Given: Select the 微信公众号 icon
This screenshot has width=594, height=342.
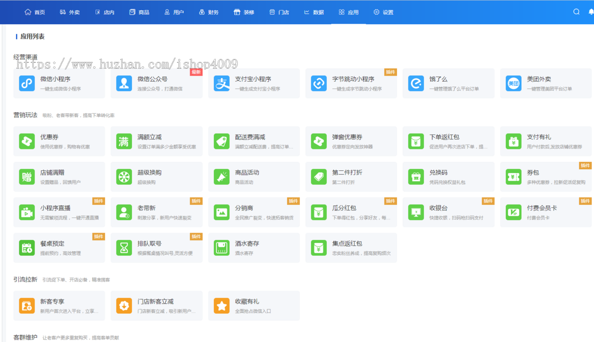Looking at the screenshot, I should [124, 84].
